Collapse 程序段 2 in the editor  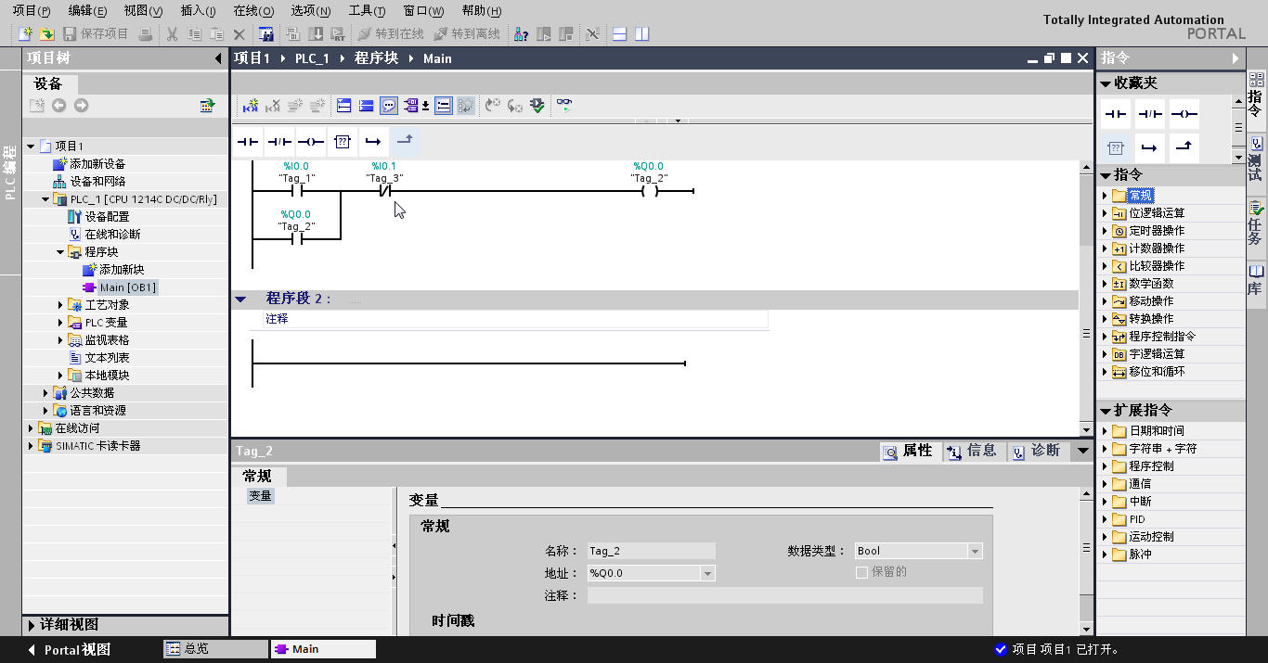240,298
